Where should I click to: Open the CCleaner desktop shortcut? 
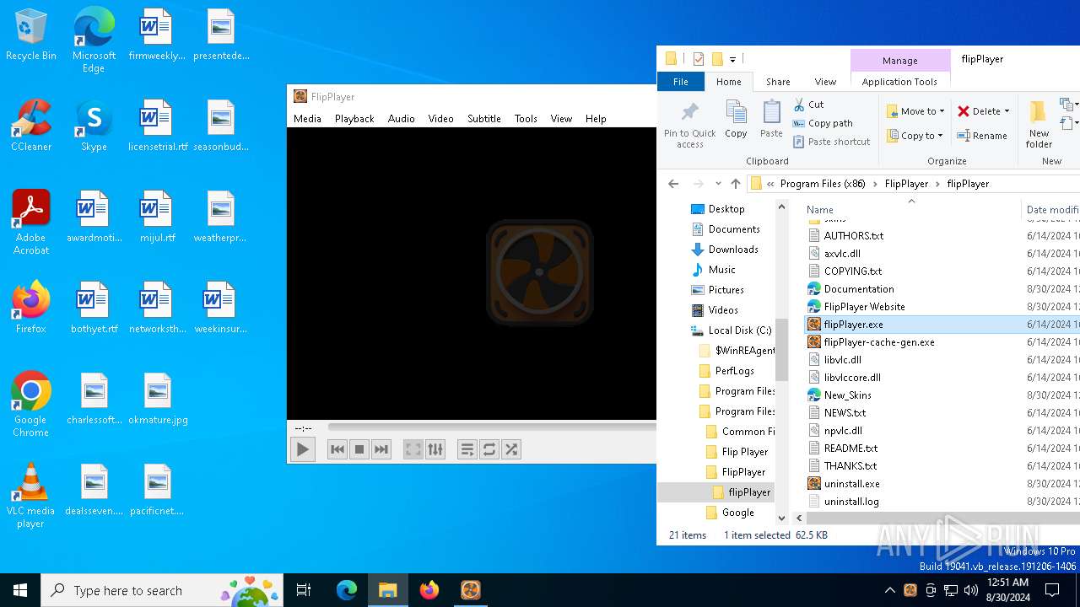tap(31, 126)
